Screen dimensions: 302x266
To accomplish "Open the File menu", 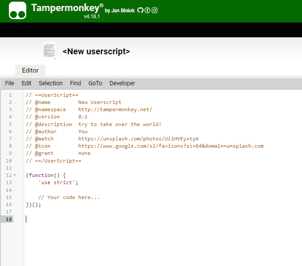I will 9,83.
